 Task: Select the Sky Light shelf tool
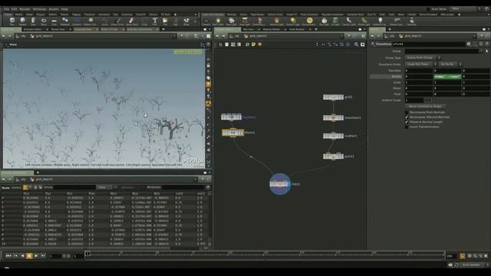[x=324, y=21]
